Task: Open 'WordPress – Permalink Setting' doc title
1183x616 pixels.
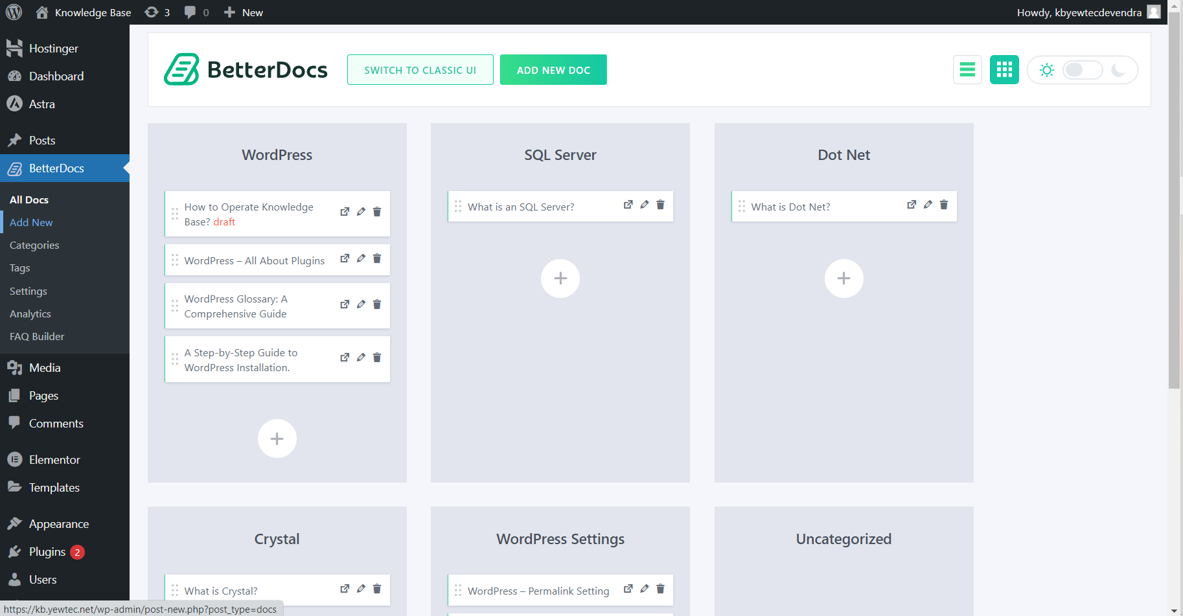Action: coord(538,591)
